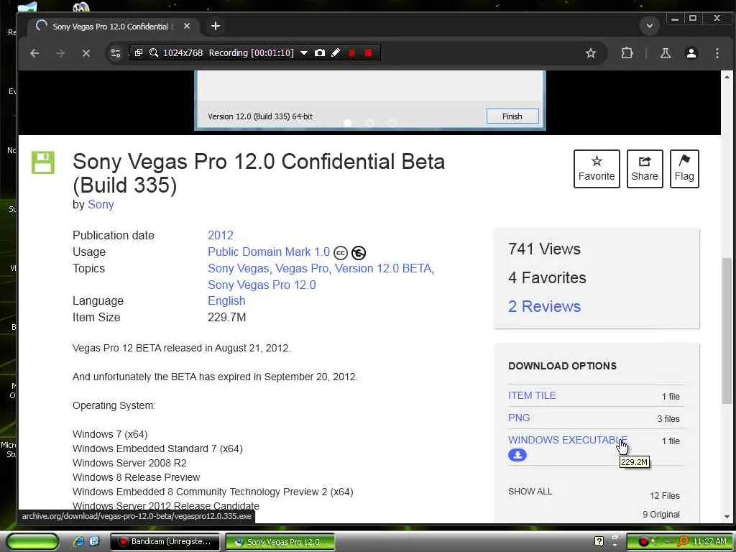Take a screenshot with the Bandicam camera icon
Image resolution: width=736 pixels, height=552 pixels.
click(x=320, y=52)
